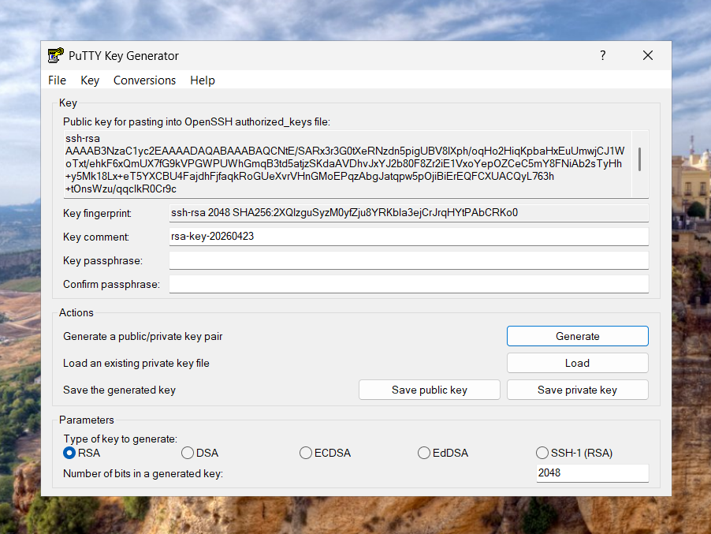
Task: Click the PuTTY Key Generator title icon
Action: tap(56, 55)
